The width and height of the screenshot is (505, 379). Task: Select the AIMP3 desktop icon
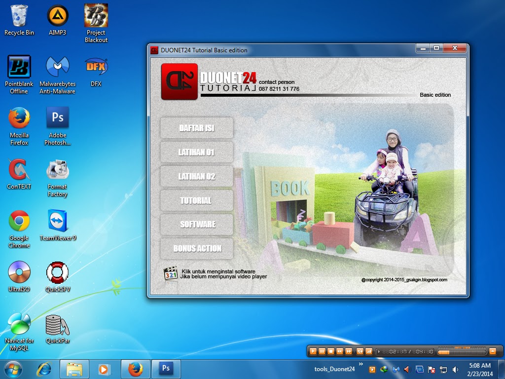[x=57, y=20]
